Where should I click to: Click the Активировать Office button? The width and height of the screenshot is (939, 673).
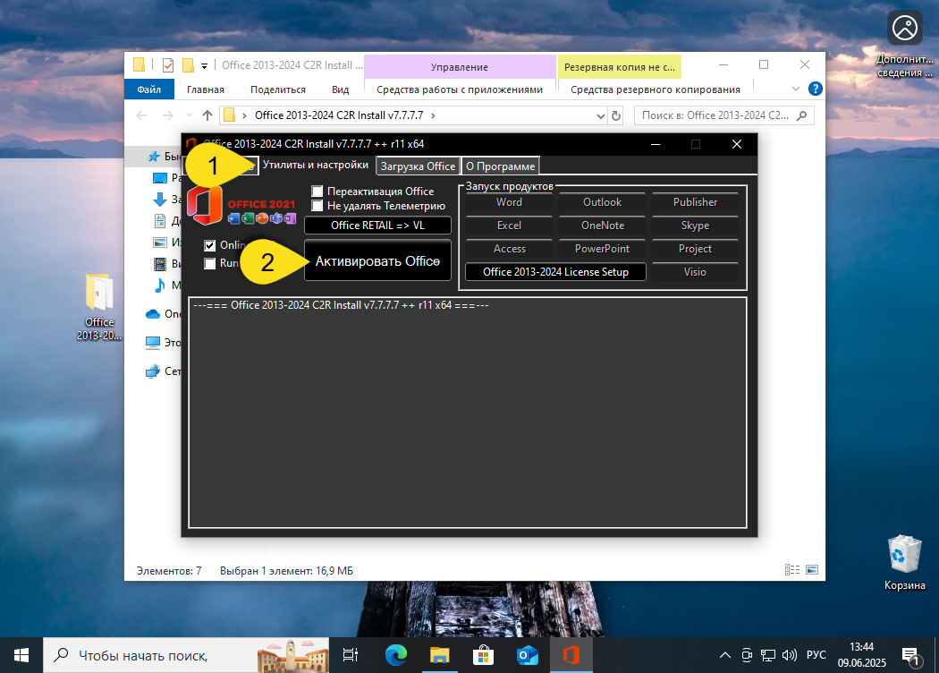[376, 260]
